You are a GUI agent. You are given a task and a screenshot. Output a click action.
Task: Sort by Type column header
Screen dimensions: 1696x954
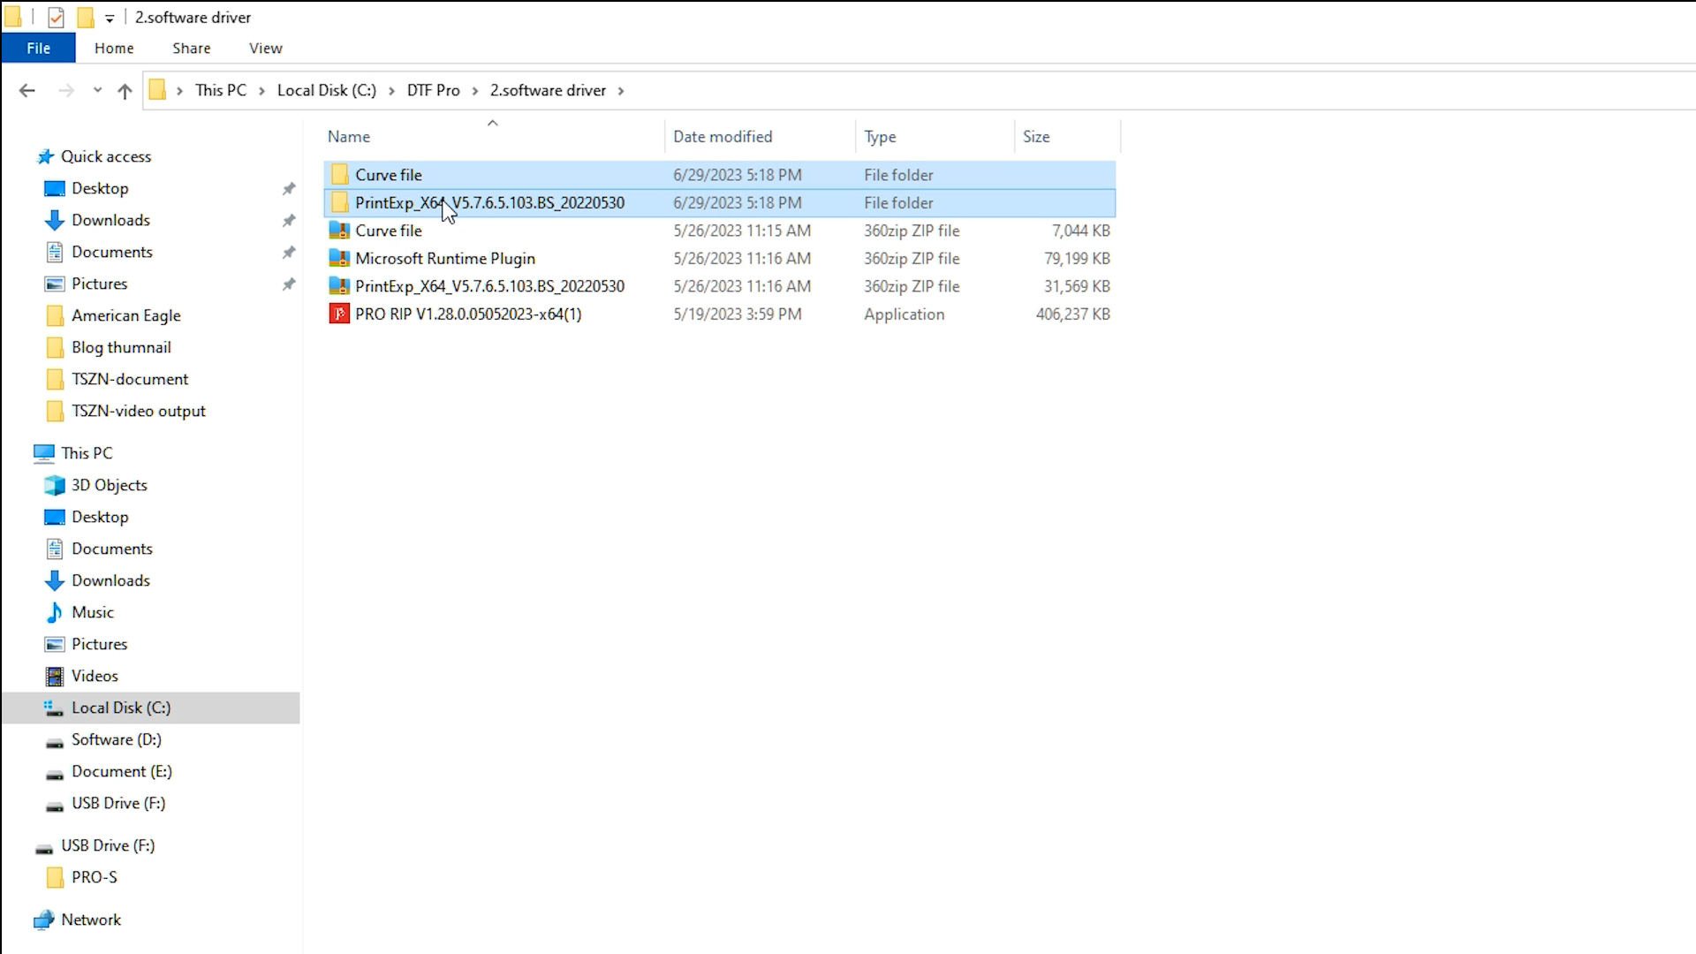(x=880, y=136)
